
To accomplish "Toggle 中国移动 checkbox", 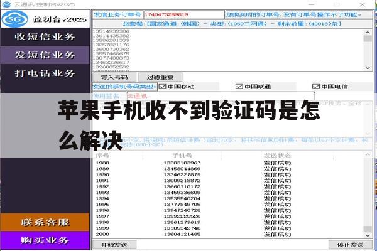I will point(163,87).
